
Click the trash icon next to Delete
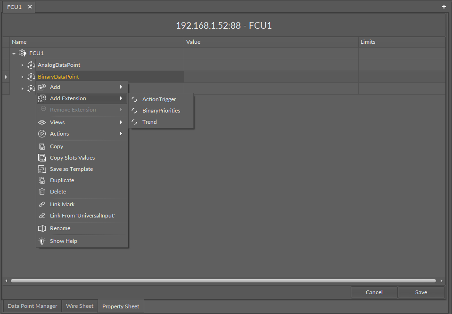pos(42,192)
